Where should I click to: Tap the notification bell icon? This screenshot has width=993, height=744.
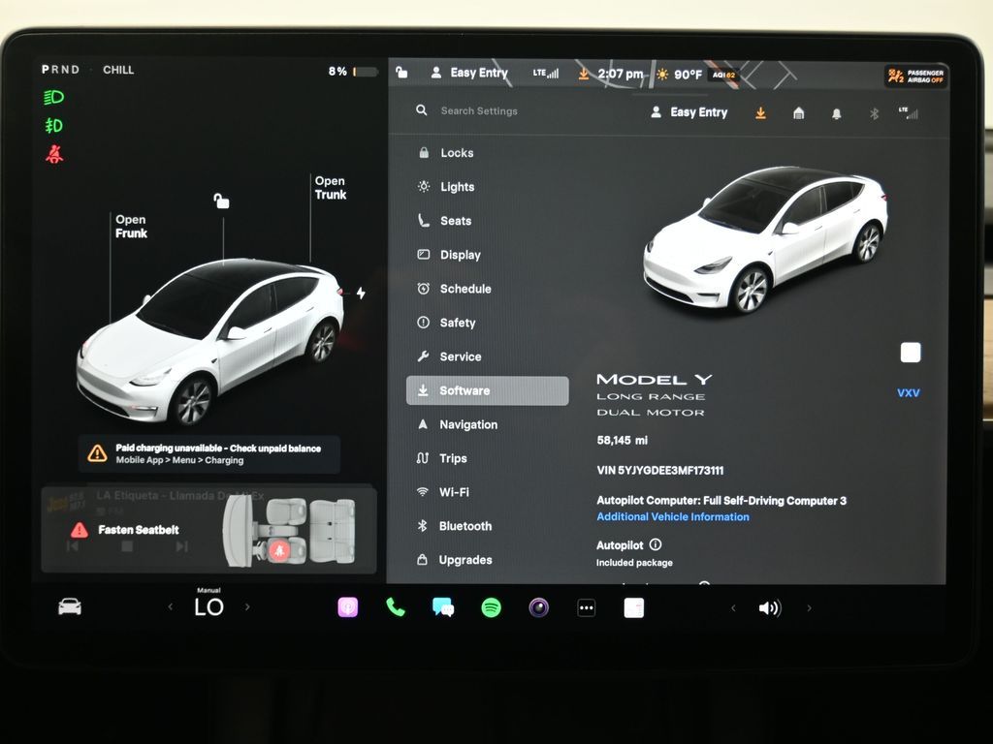(x=836, y=113)
